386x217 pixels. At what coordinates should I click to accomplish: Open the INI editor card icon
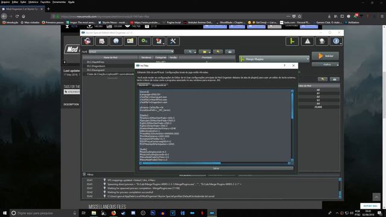(130, 41)
